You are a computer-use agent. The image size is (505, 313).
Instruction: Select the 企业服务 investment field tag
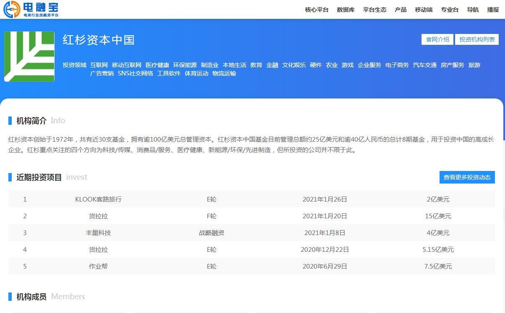370,65
